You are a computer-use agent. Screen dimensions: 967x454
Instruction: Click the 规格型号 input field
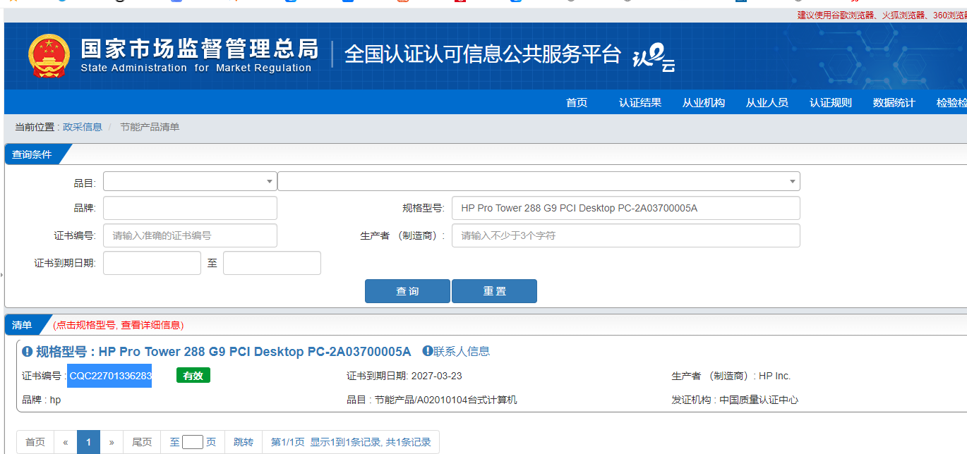click(x=626, y=208)
